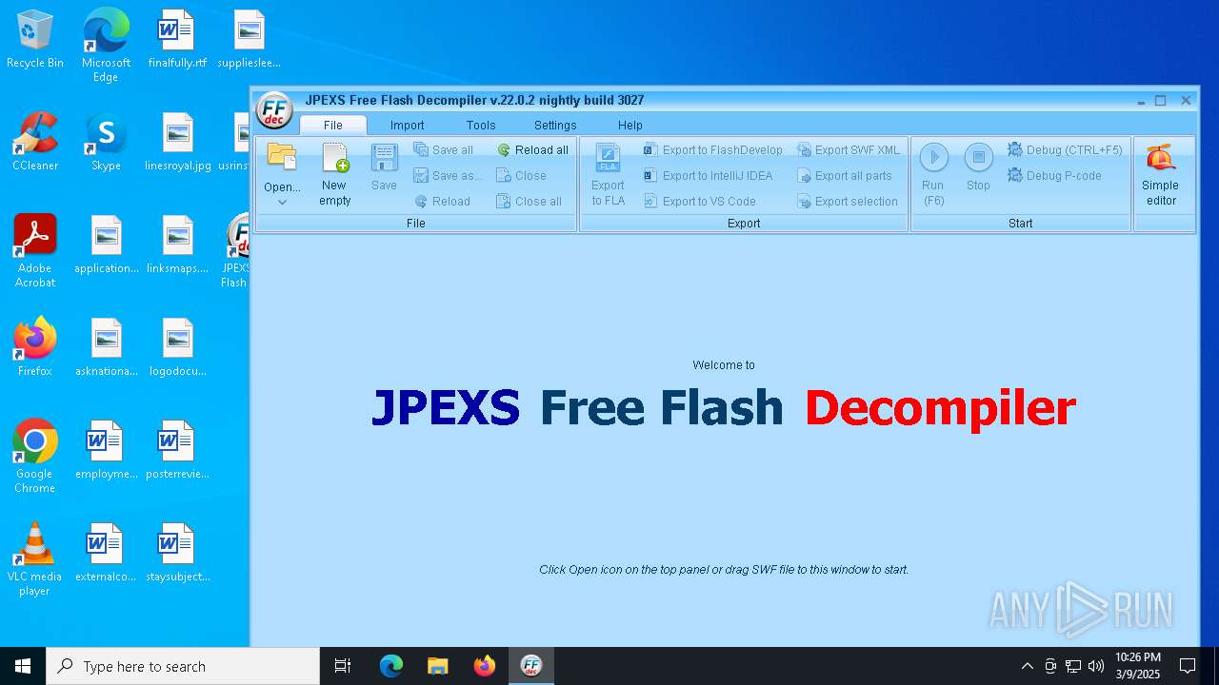Screen dimensions: 1219x685
Task: Click Export all parts
Action: point(844,176)
